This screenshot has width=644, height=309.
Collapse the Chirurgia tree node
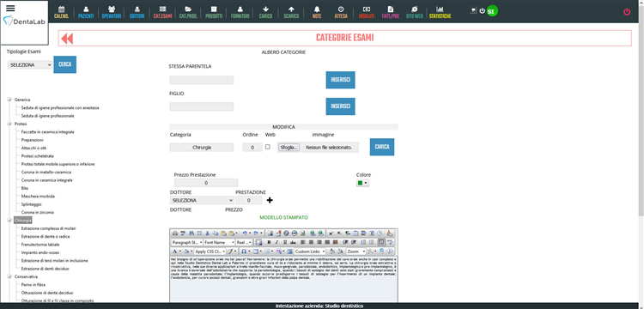(9, 221)
